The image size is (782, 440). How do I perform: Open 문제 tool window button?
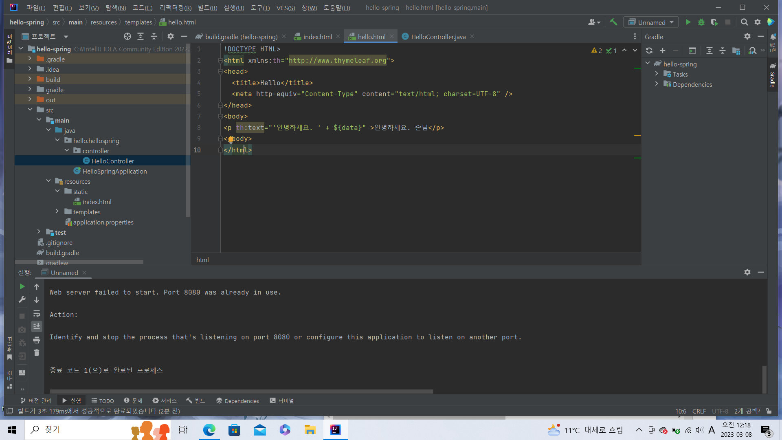click(133, 401)
